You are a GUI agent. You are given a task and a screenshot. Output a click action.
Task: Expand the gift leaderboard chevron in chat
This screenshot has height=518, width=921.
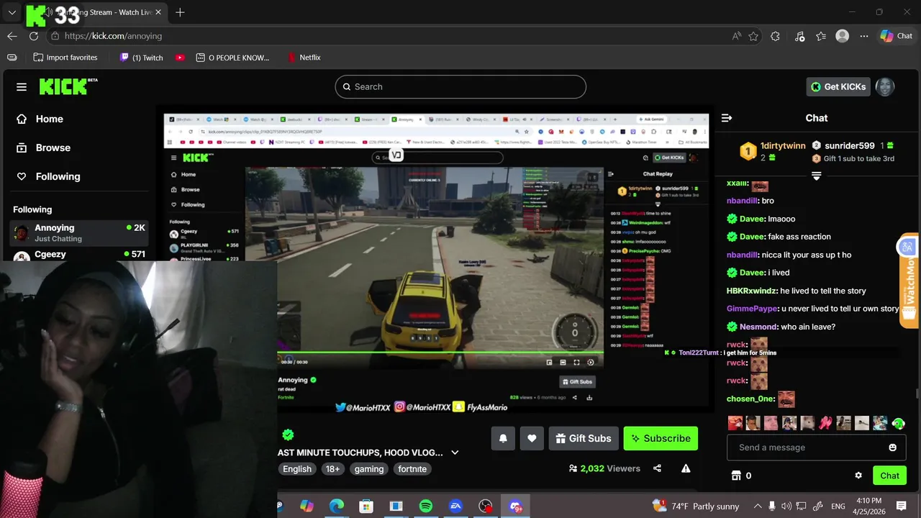pyautogui.click(x=816, y=176)
